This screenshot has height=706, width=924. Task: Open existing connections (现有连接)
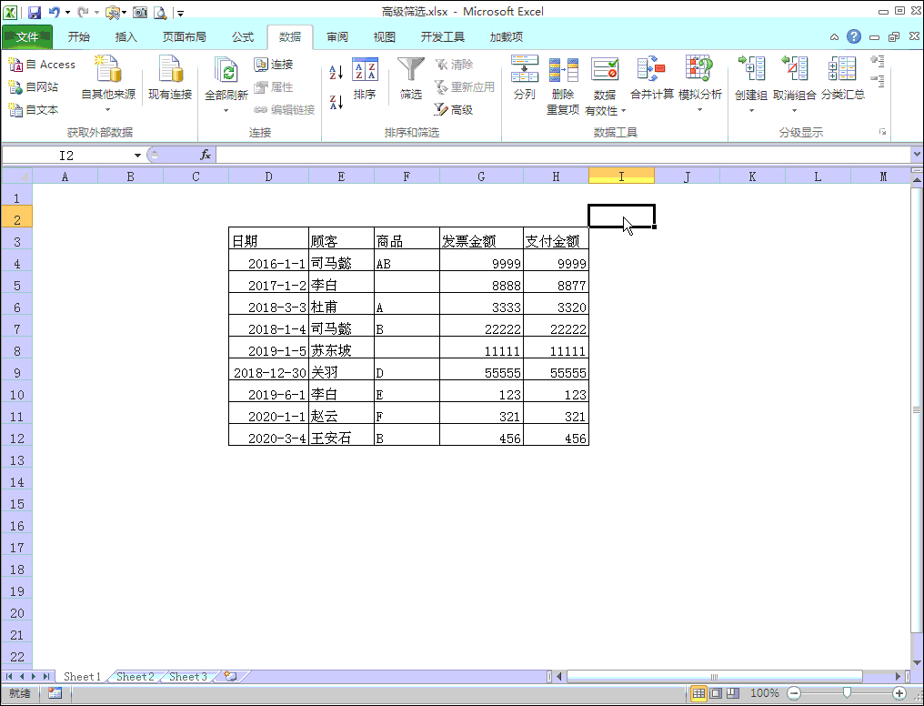[170, 78]
